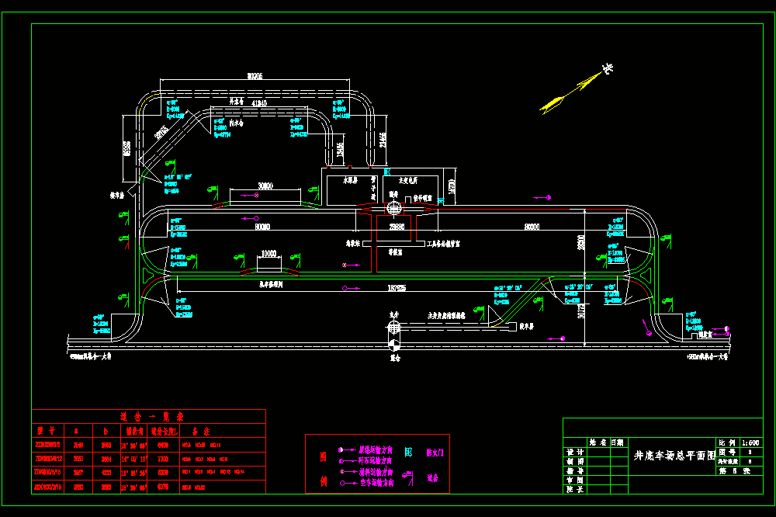Click the cyan fire door symbol in legend
The width and height of the screenshot is (776, 517).
pos(408,452)
